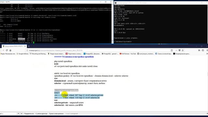The image size is (208, 117).
Task: Minimize the PuTTY window
Action: [100, 2]
